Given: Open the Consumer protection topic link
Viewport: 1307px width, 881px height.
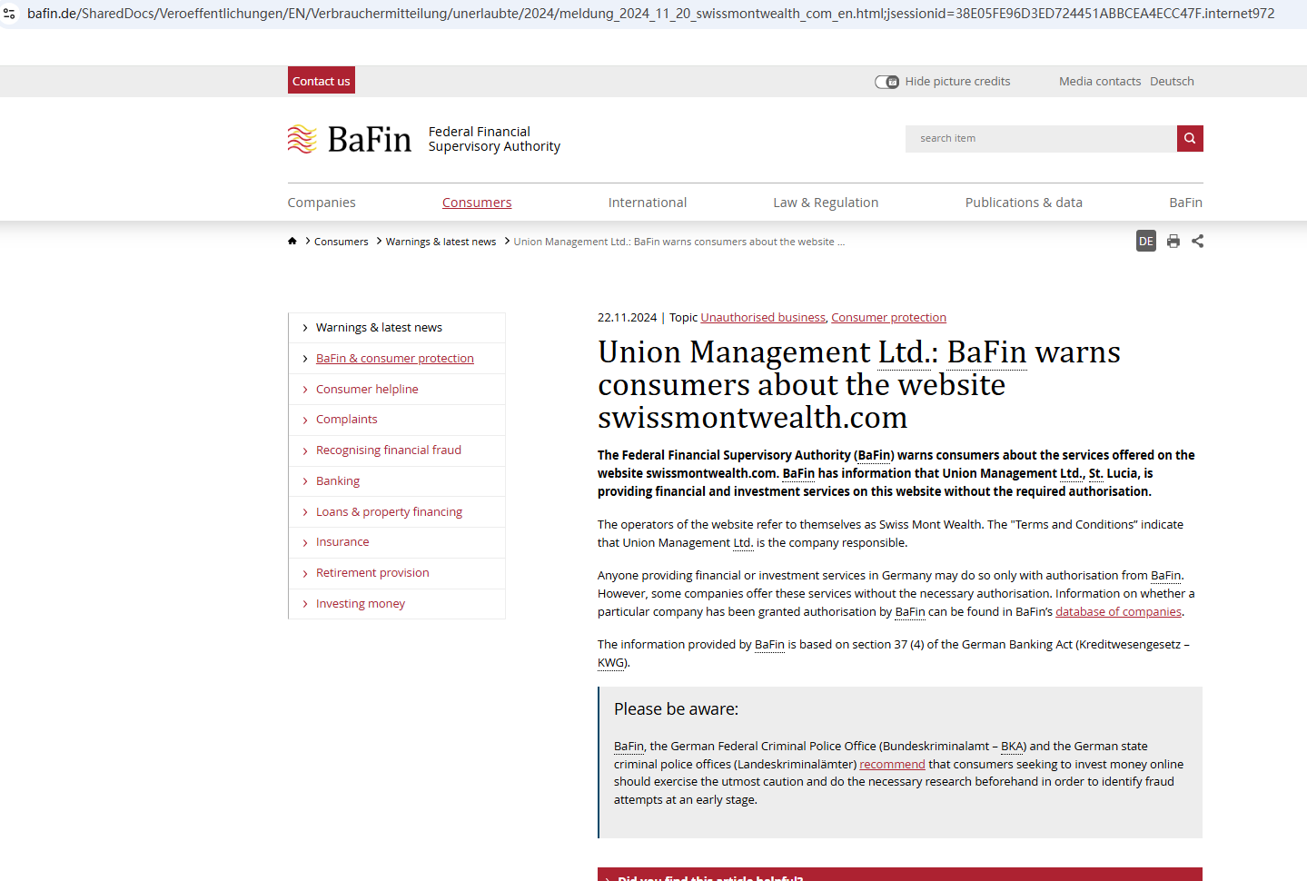Looking at the screenshot, I should (x=888, y=317).
